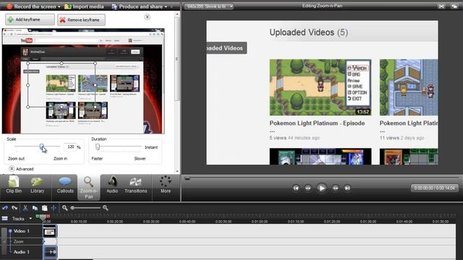Open the Clip Bin tab

(x=14, y=185)
